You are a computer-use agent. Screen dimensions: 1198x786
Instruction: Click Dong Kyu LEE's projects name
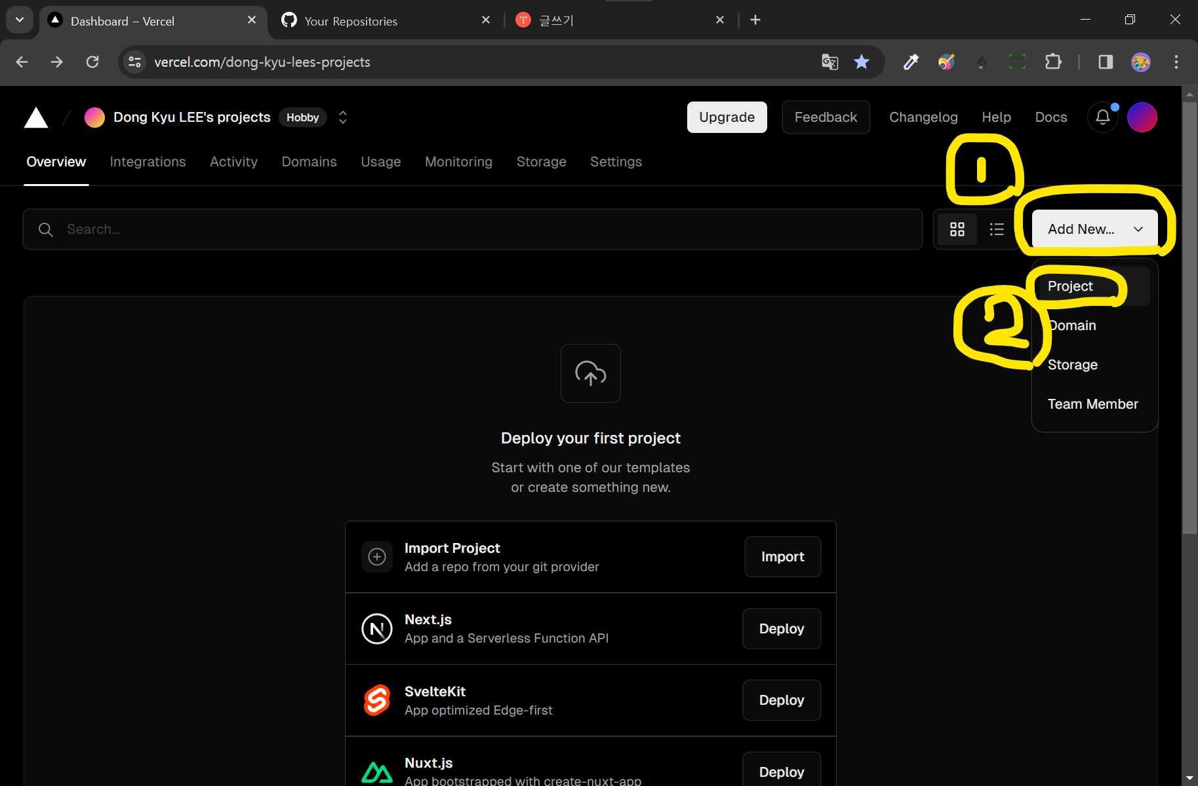(192, 117)
